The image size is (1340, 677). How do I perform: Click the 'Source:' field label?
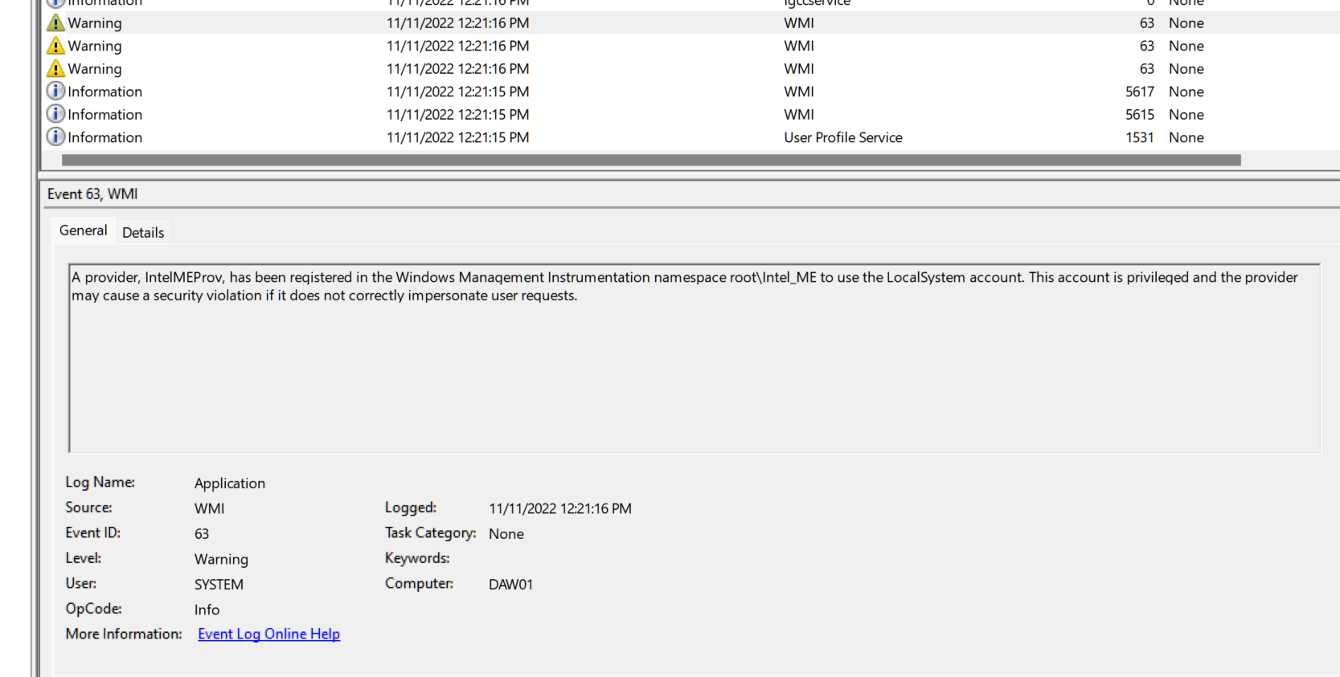[88, 507]
